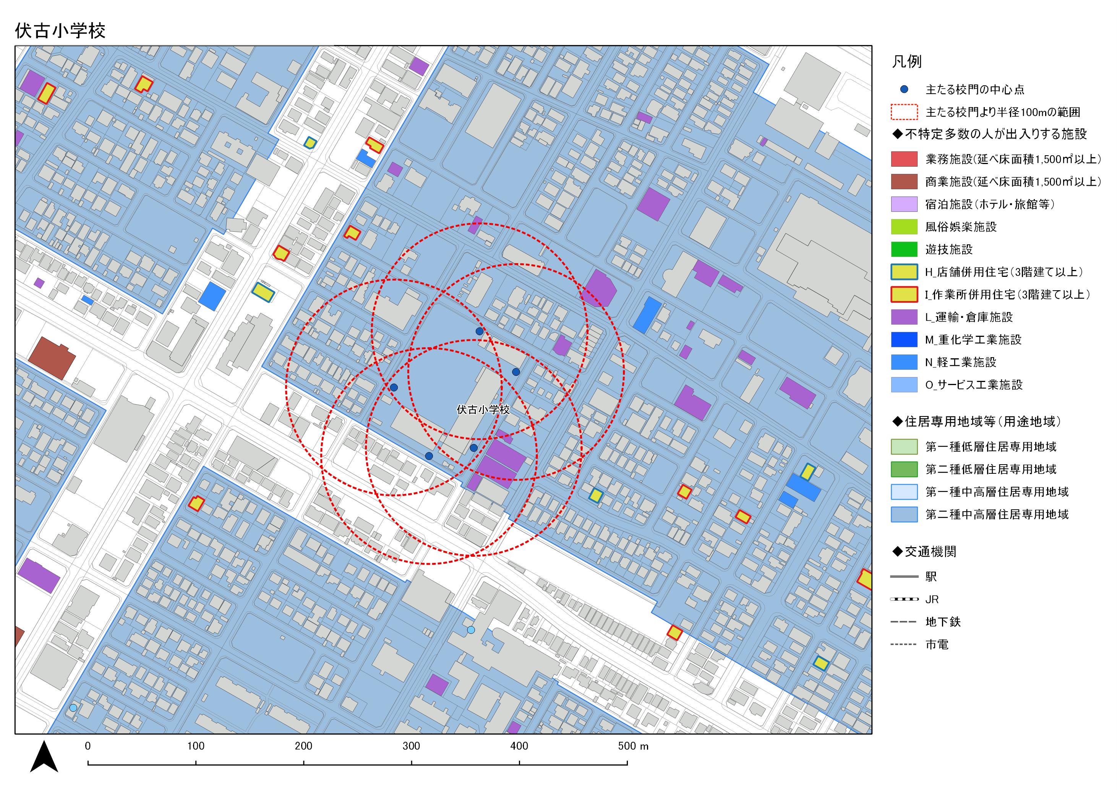Click the 風俗娯楽施設 label
The width and height of the screenshot is (1117, 790).
coord(961,227)
